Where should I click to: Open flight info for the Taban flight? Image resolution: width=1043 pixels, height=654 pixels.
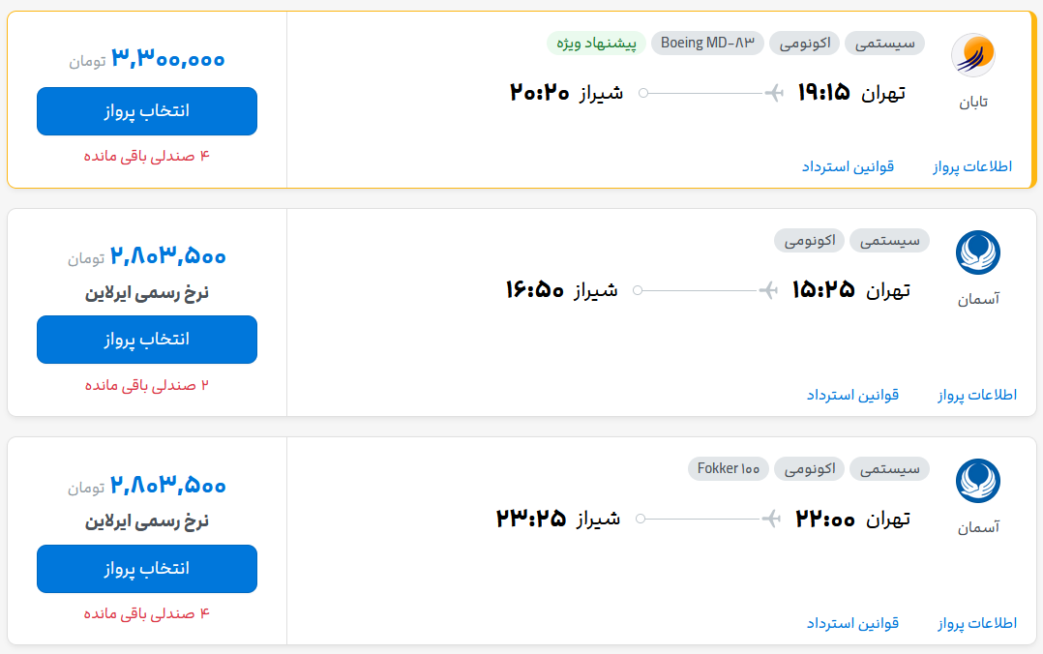click(972, 166)
